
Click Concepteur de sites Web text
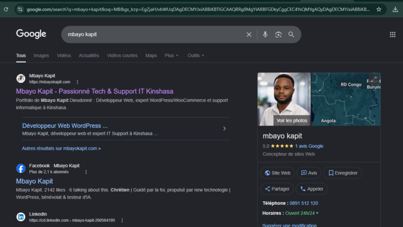click(x=289, y=154)
